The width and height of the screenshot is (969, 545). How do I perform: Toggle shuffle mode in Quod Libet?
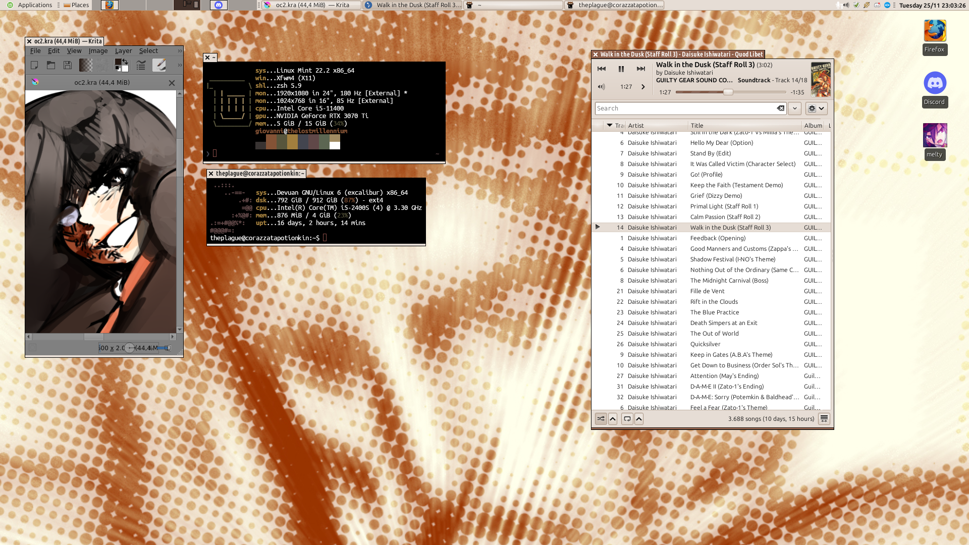(x=601, y=419)
